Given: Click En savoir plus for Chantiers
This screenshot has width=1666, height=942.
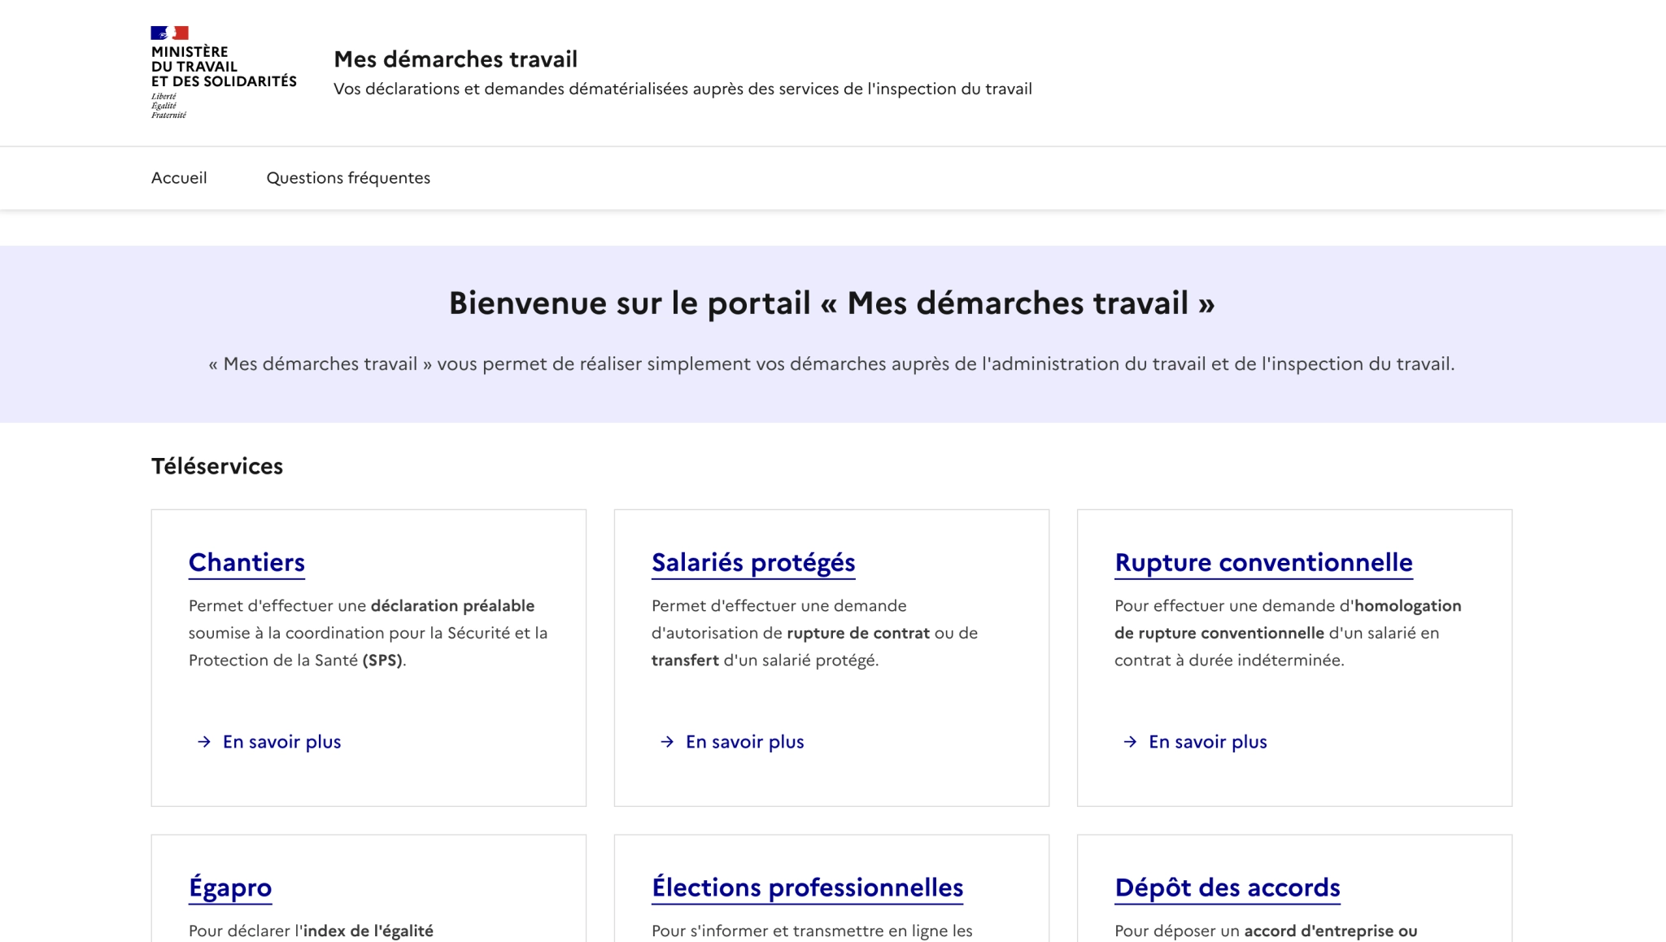Looking at the screenshot, I should (281, 742).
